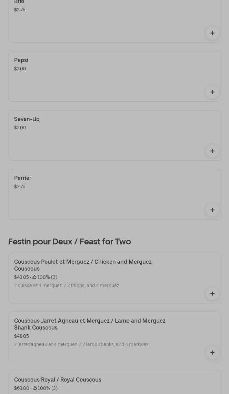Add Chicken and Merguez Couscous to cart
Image resolution: width=229 pixels, height=394 pixels.
pyautogui.click(x=212, y=294)
